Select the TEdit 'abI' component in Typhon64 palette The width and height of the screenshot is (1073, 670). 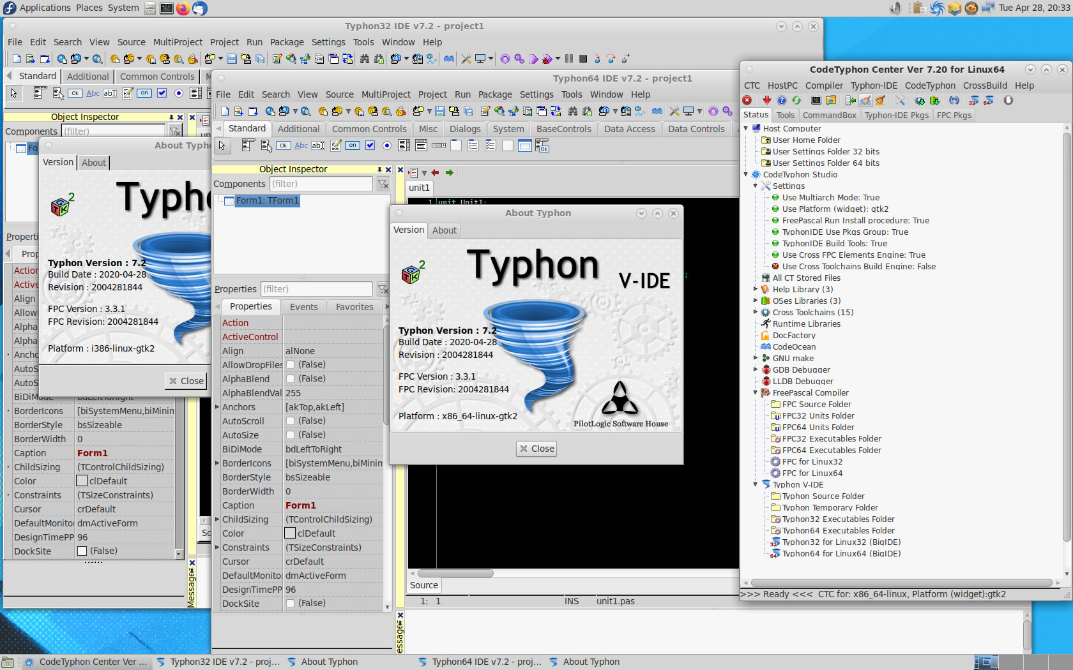tap(318, 145)
